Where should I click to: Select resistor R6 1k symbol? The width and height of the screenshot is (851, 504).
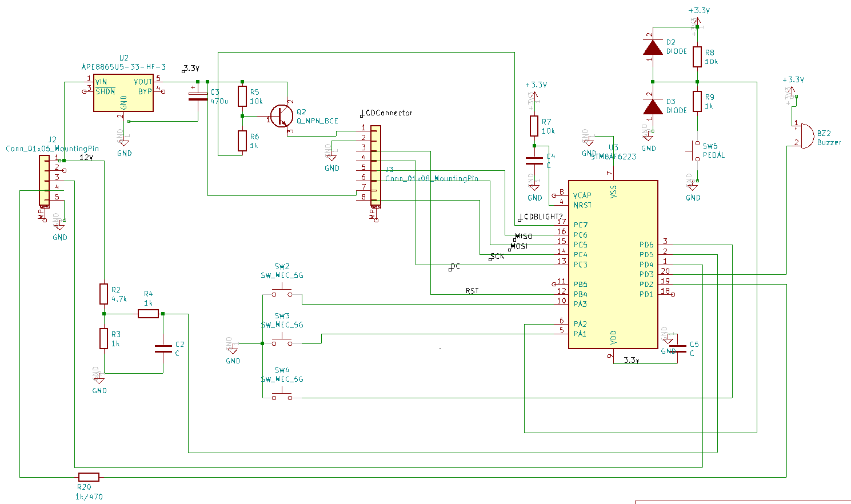tap(242, 141)
